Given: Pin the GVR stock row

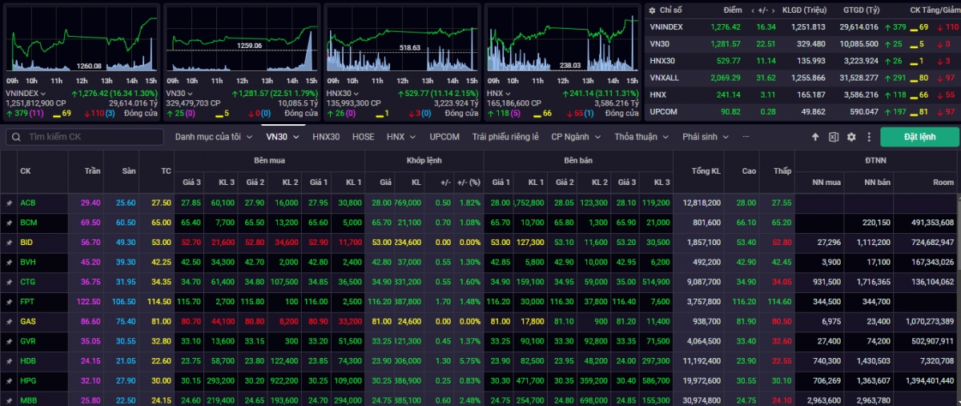Looking at the screenshot, I should point(9,341).
